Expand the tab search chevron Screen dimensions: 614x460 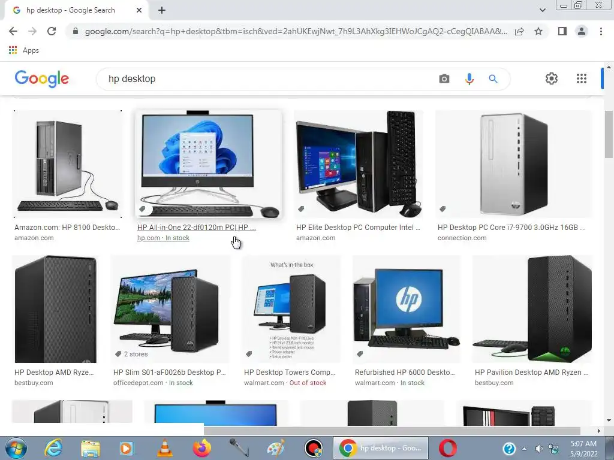click(542, 11)
